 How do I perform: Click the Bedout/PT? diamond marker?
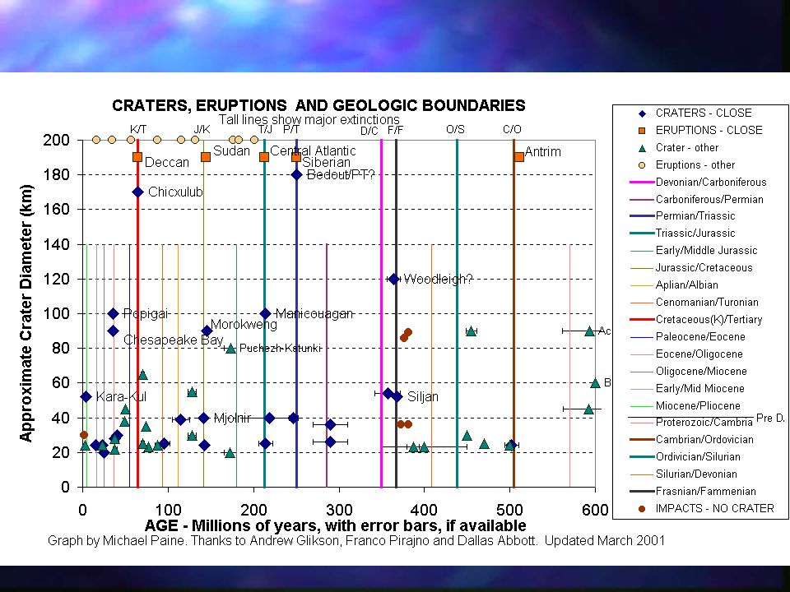click(296, 174)
